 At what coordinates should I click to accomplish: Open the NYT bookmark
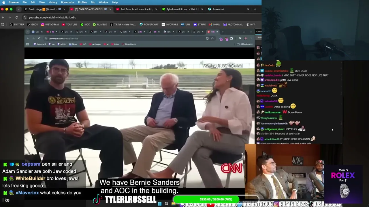click(x=250, y=24)
